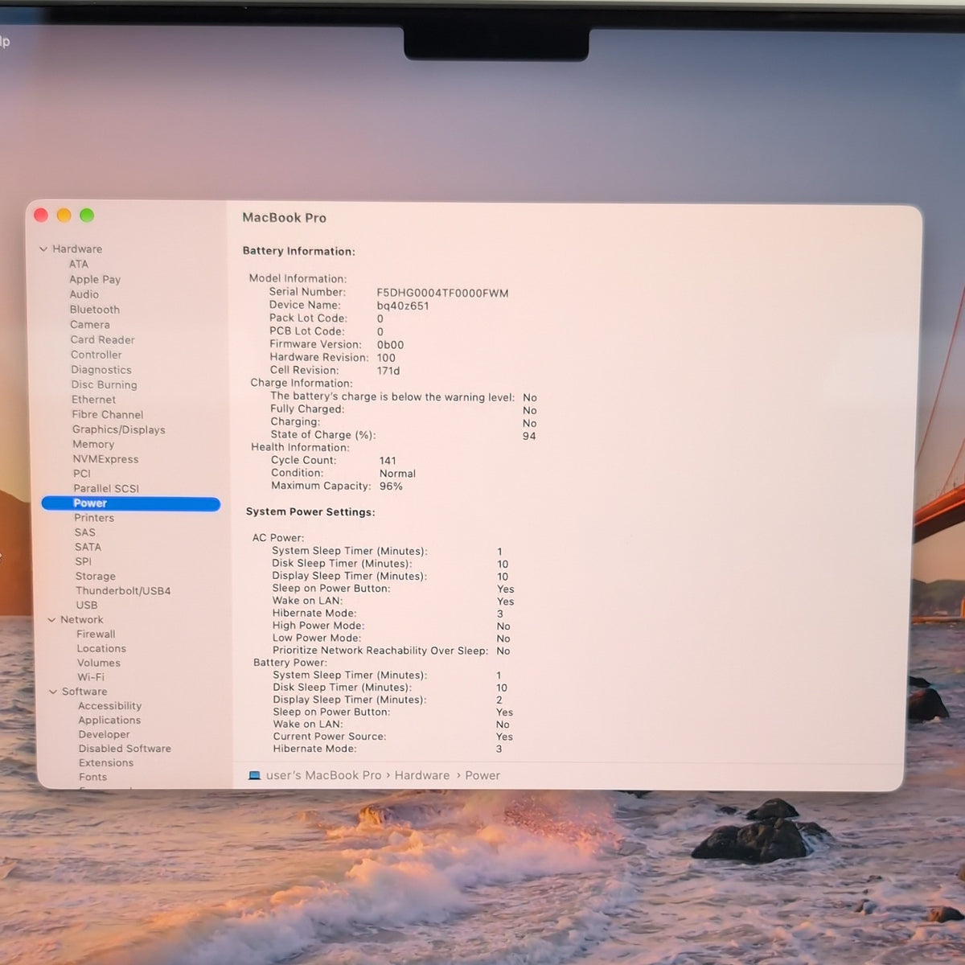Minimize the window with the yellow button
The width and height of the screenshot is (965, 965).
click(x=64, y=216)
